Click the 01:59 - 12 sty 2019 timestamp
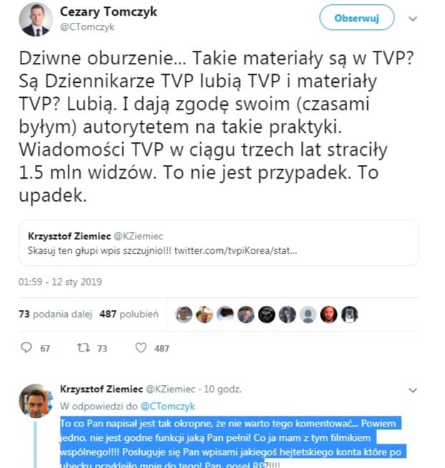 click(x=60, y=282)
